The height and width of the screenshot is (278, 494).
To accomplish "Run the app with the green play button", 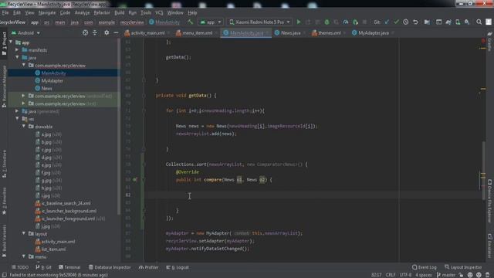I will (x=299, y=22).
